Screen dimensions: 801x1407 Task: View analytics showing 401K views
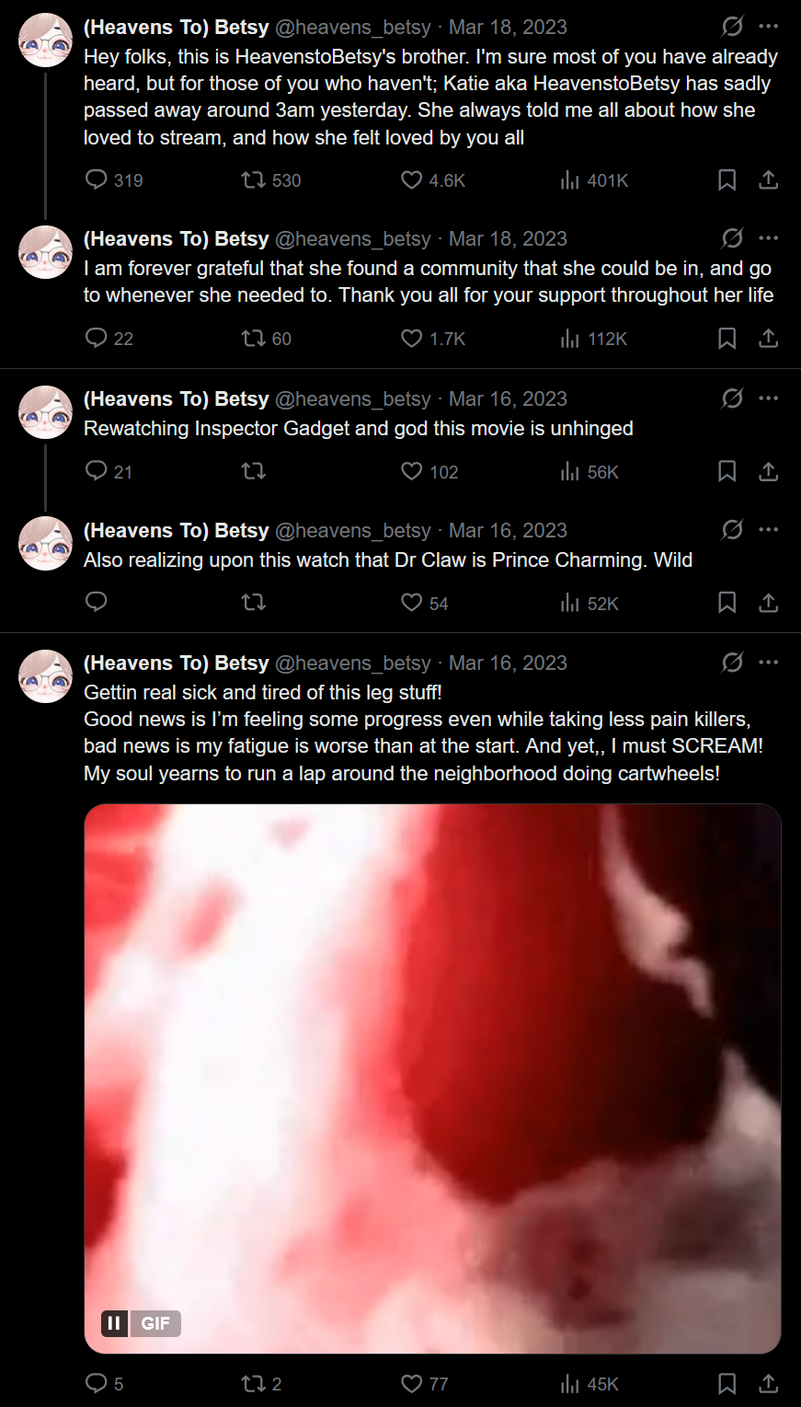tap(594, 180)
